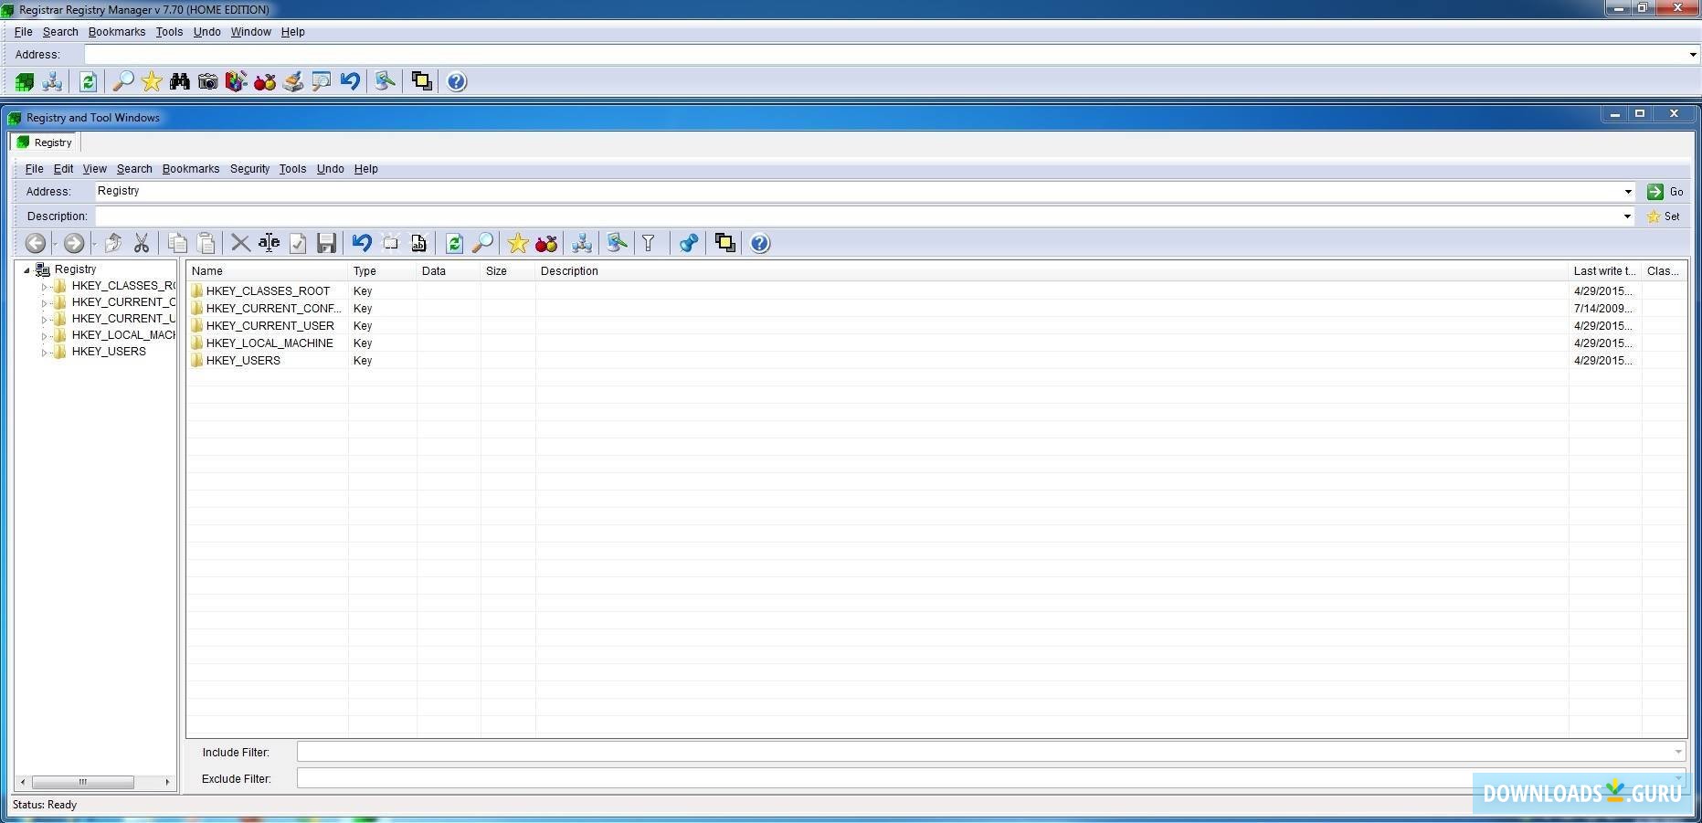This screenshot has height=823, width=1702.
Task: Click the Rename text-cursor icon
Action: pyautogui.click(x=269, y=243)
